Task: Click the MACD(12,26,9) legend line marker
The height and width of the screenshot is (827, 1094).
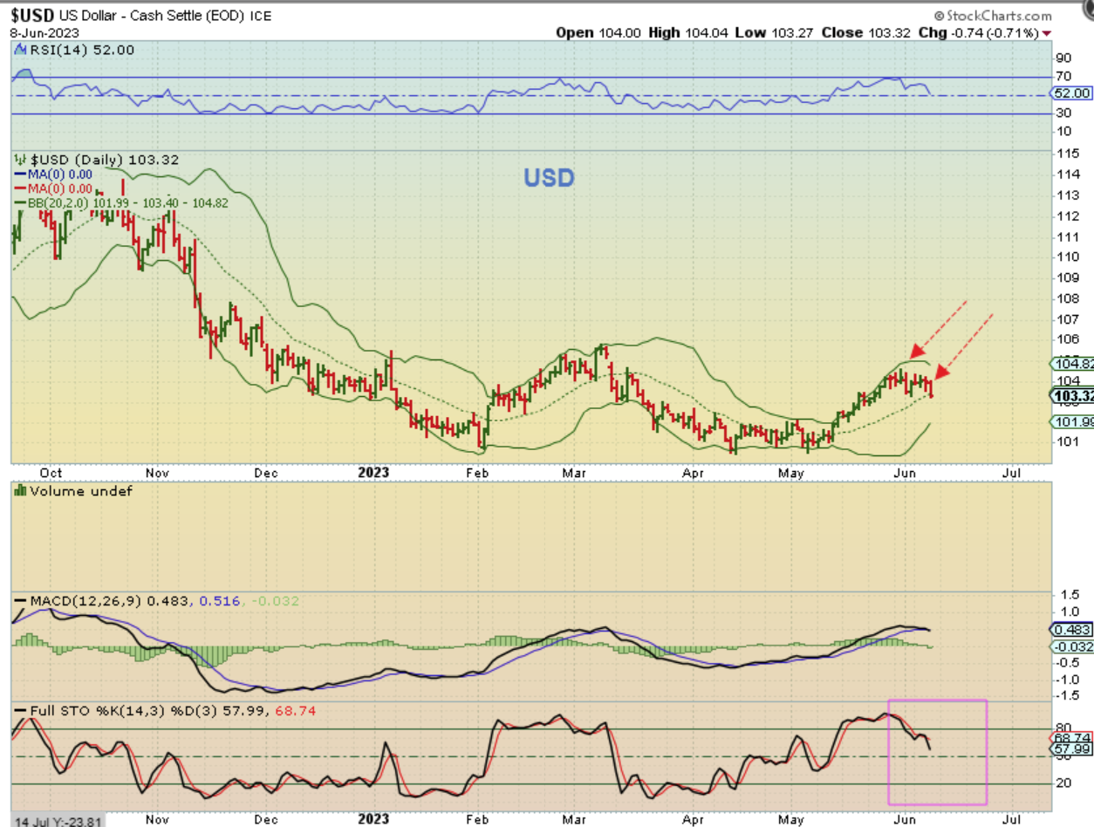Action: click(x=18, y=602)
